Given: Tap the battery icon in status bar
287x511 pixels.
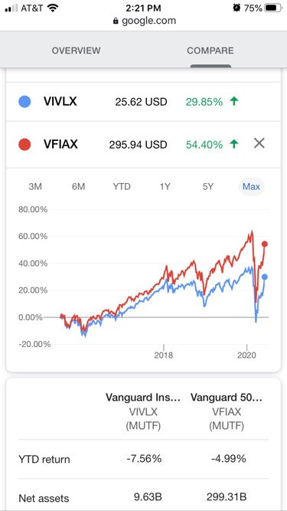Looking at the screenshot, I should coord(272,8).
